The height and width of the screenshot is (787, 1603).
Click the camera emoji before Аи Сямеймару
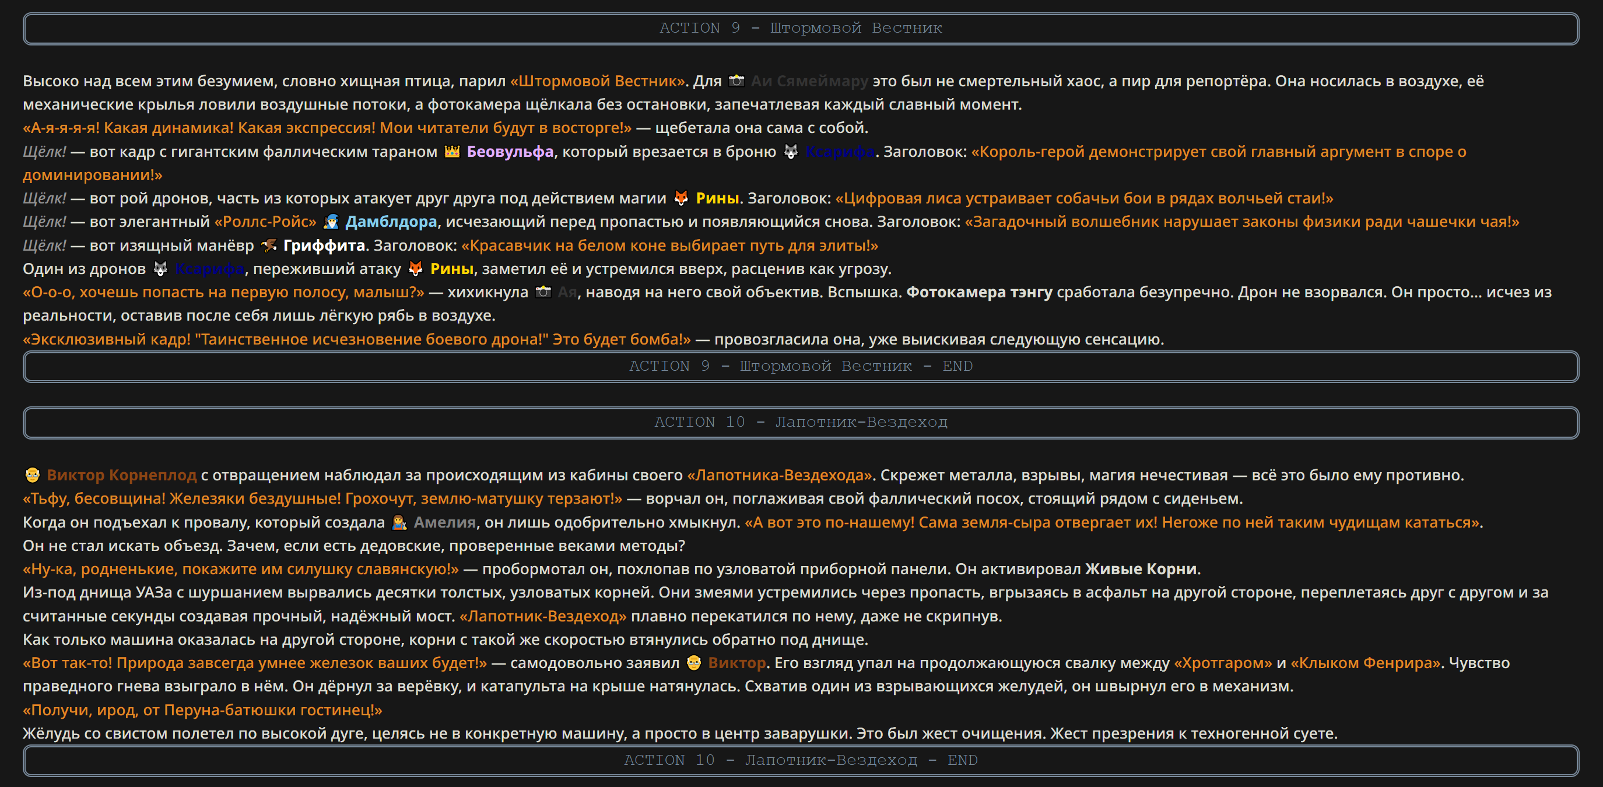click(736, 81)
